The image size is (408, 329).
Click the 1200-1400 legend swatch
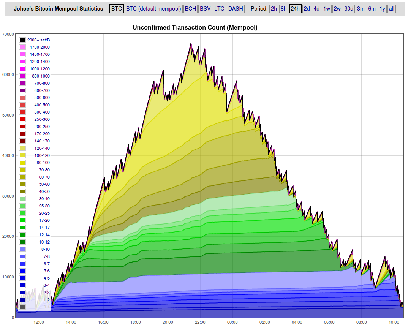[x=22, y=62]
